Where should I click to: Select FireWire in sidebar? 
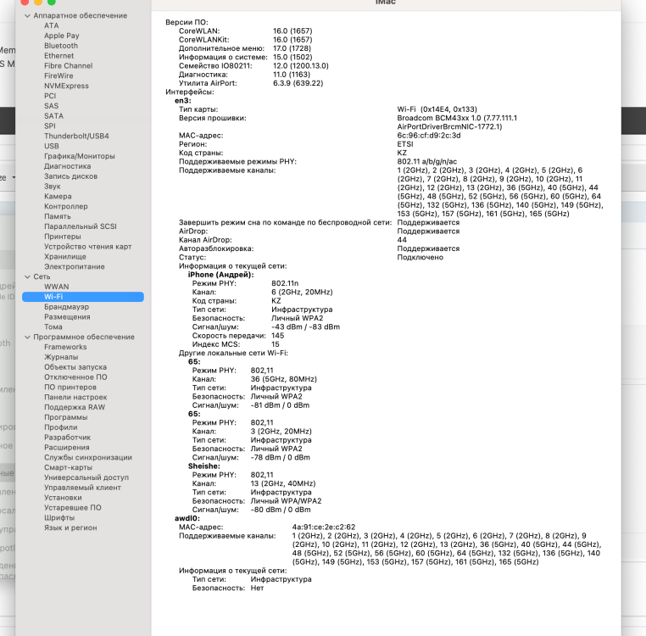(58, 75)
